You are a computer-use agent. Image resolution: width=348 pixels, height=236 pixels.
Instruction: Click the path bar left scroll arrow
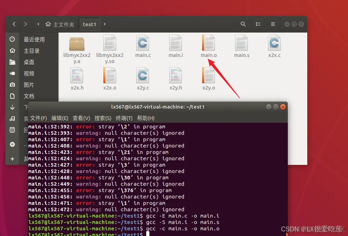pos(38,24)
